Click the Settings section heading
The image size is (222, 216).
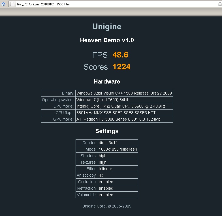(x=107, y=131)
